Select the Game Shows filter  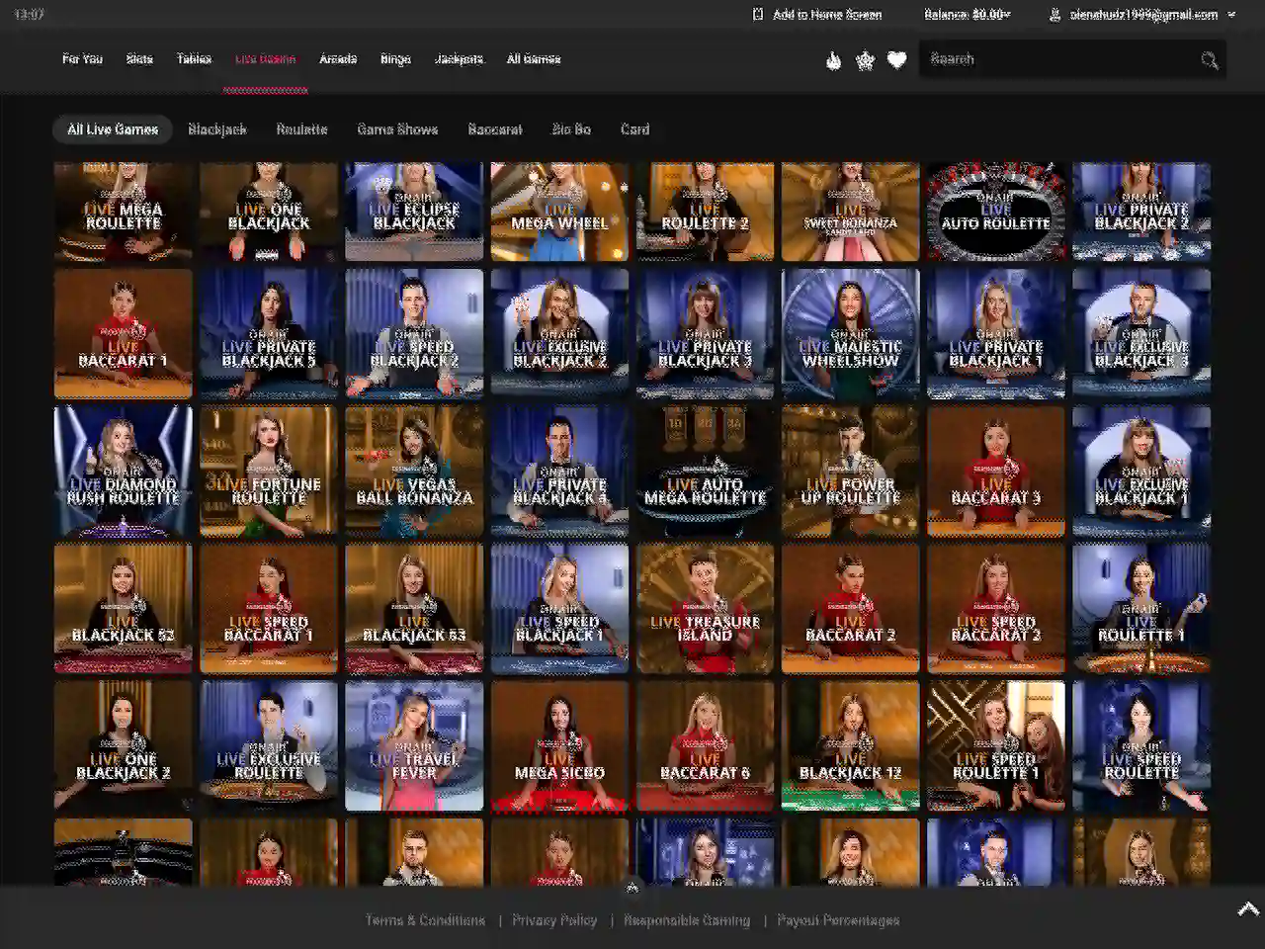[x=397, y=129]
